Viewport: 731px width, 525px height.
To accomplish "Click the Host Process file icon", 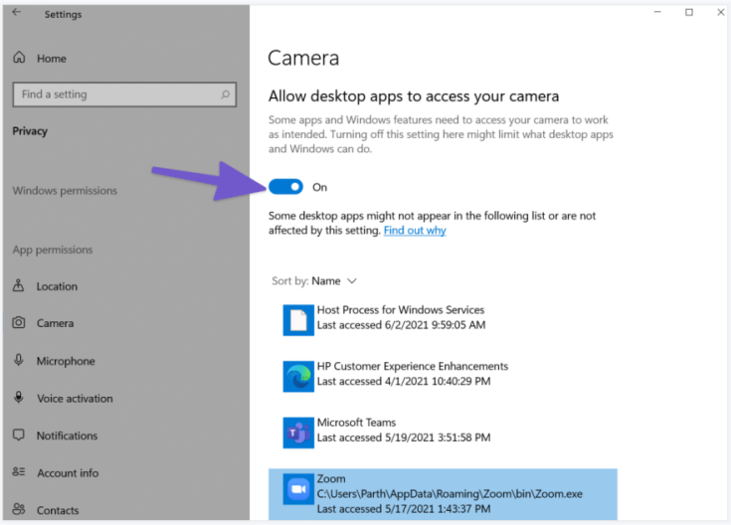I will pos(298,320).
